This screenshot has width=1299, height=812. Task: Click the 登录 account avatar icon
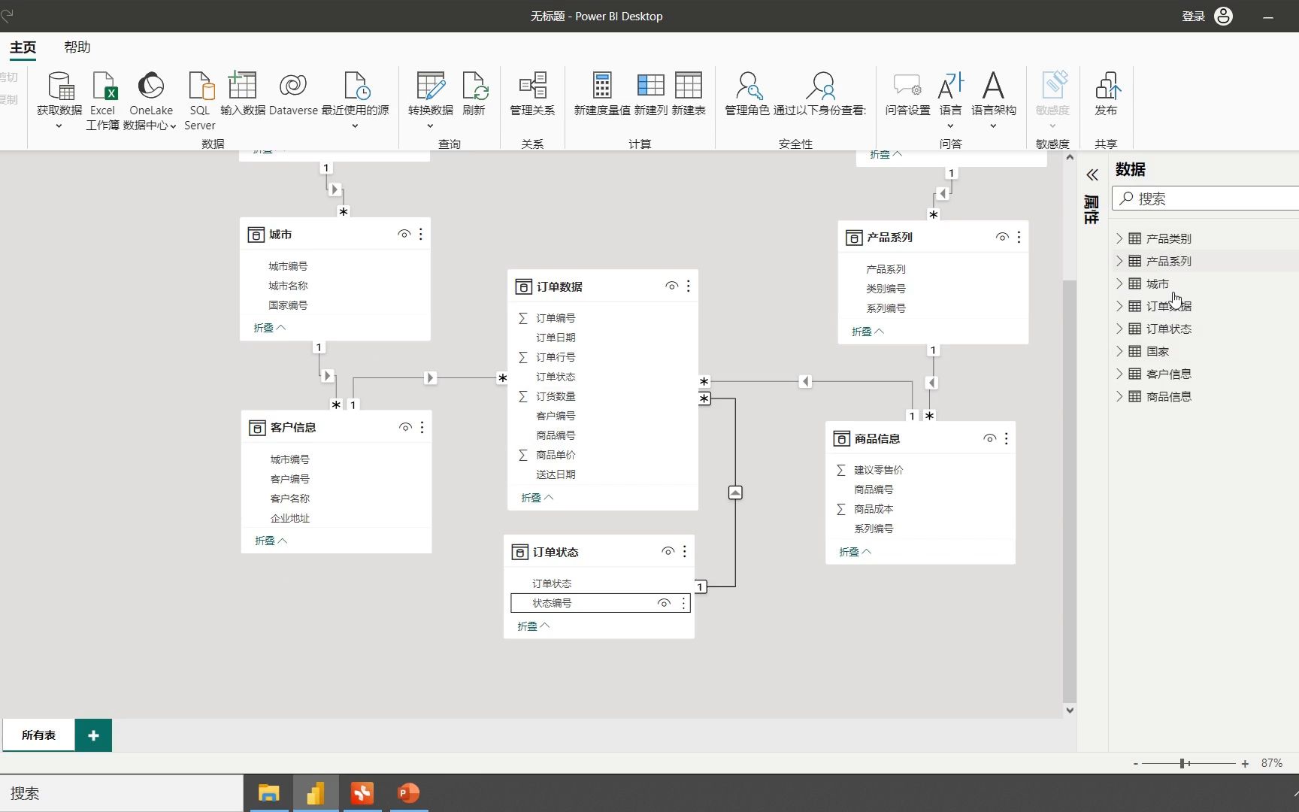[x=1223, y=16]
